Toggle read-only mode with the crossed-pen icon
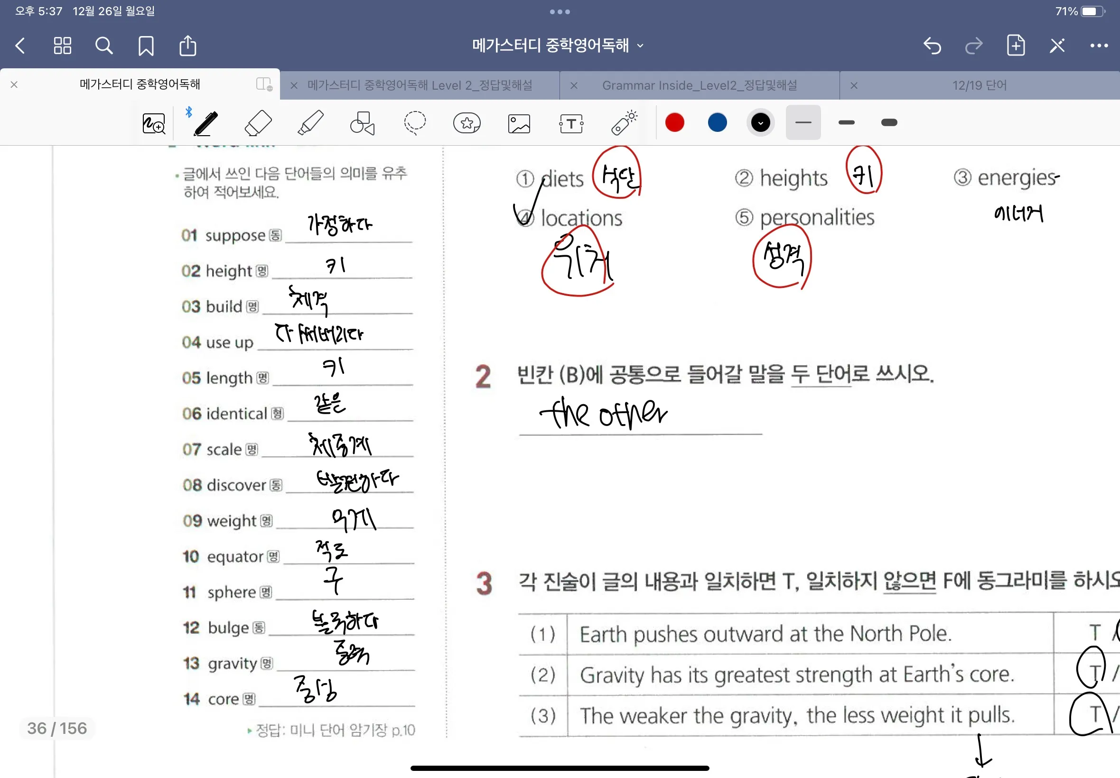The width and height of the screenshot is (1120, 778). pyautogui.click(x=1057, y=46)
